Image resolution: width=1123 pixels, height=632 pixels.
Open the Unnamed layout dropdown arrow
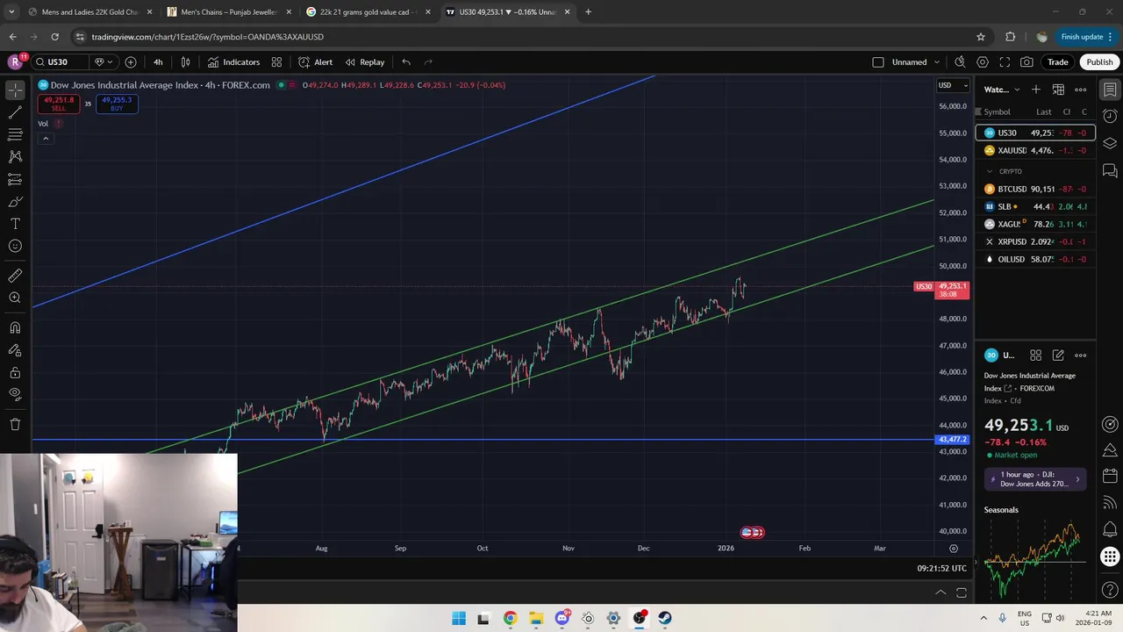pyautogui.click(x=937, y=62)
